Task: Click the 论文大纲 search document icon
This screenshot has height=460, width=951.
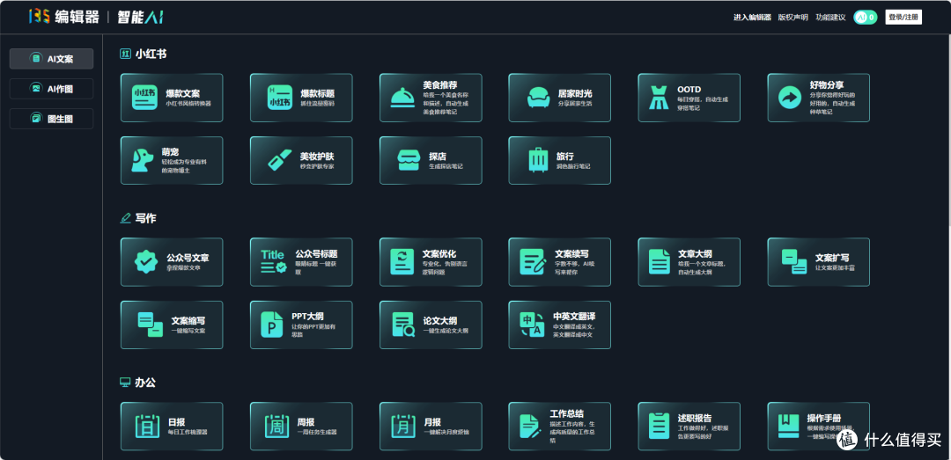Action: tap(403, 325)
